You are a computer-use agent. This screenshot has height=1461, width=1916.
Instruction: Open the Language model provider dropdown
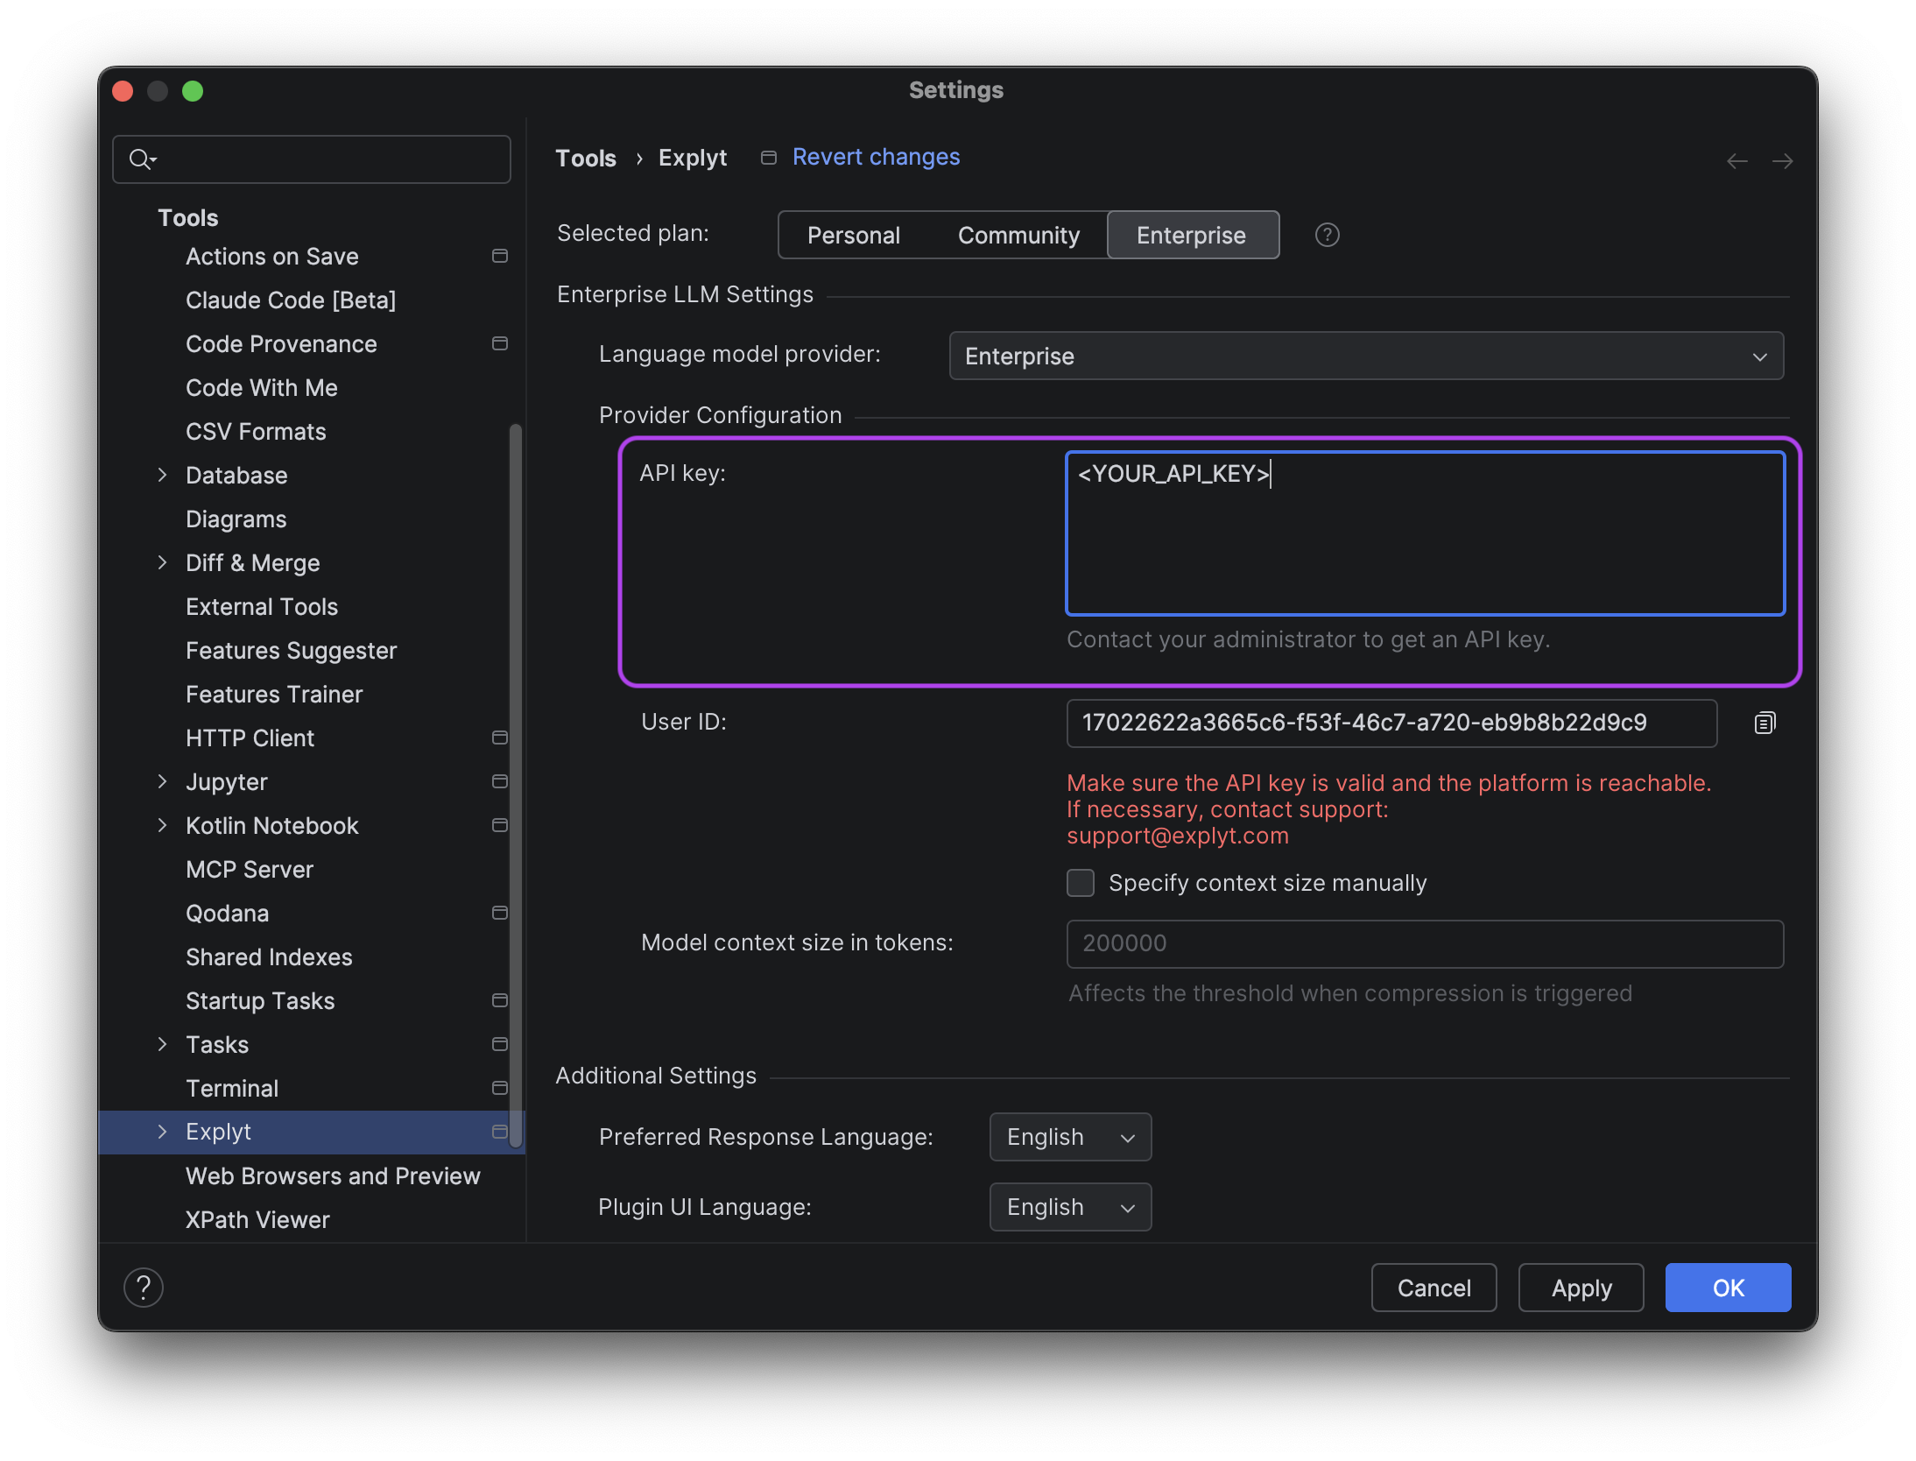click(x=1366, y=356)
